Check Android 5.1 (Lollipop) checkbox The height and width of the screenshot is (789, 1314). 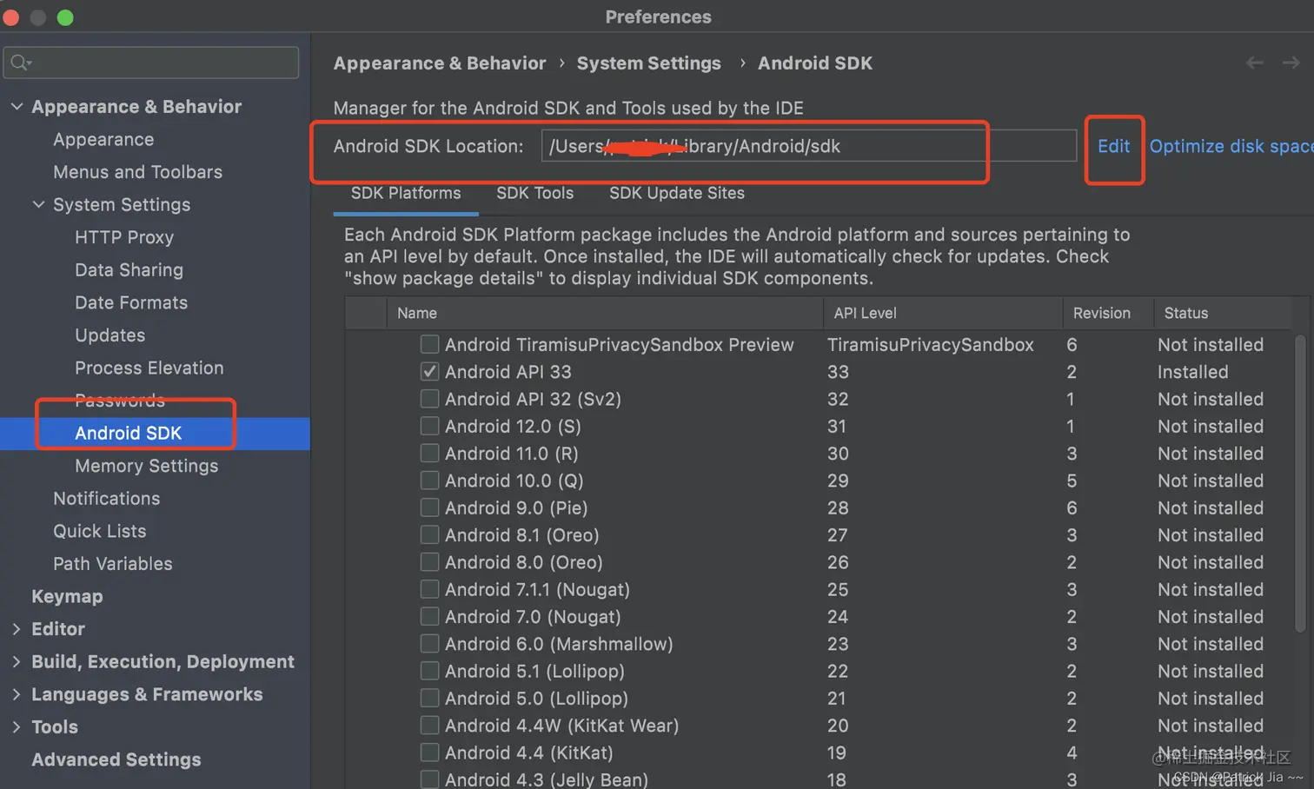point(429,671)
